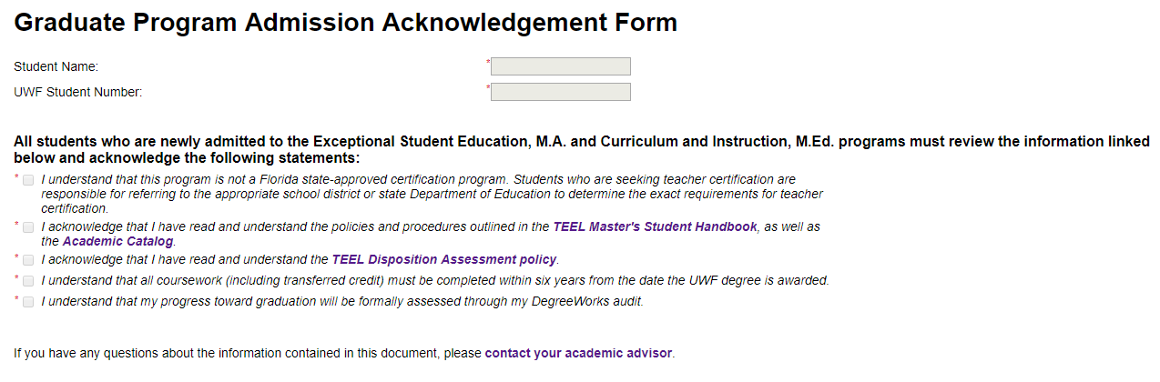The width and height of the screenshot is (1160, 382).
Task: Click the contact your academic advisor link
Action: click(578, 353)
